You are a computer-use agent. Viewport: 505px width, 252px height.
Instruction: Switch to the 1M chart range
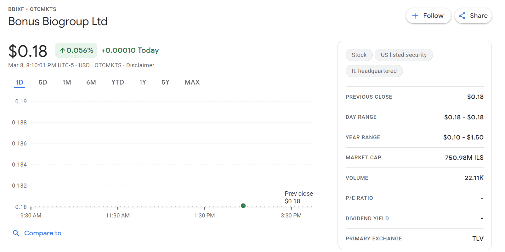67,82
